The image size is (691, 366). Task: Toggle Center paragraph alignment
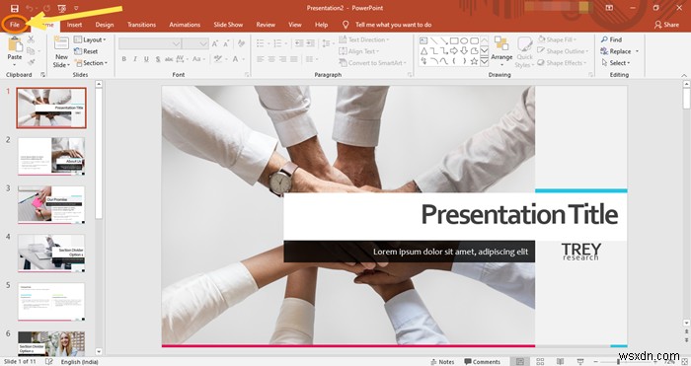click(271, 59)
